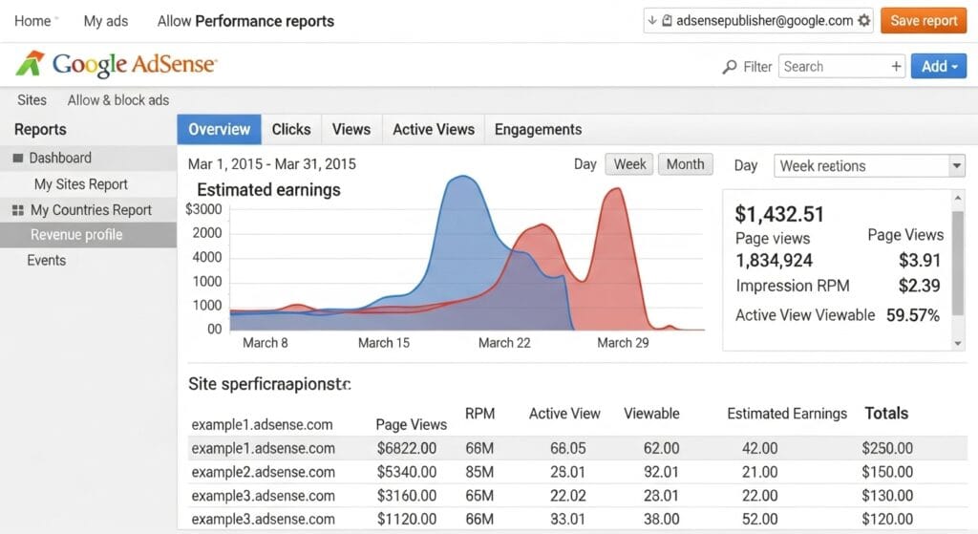Select Week chart granularity button
The image size is (978, 534).
click(x=629, y=164)
